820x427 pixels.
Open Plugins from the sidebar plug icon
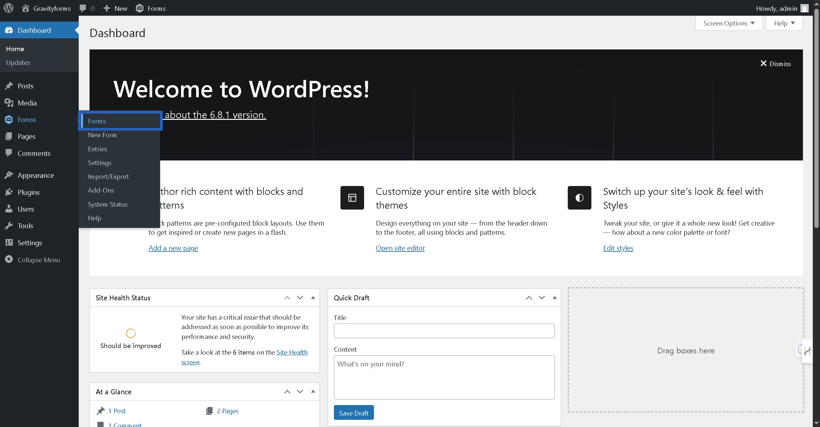tap(9, 192)
